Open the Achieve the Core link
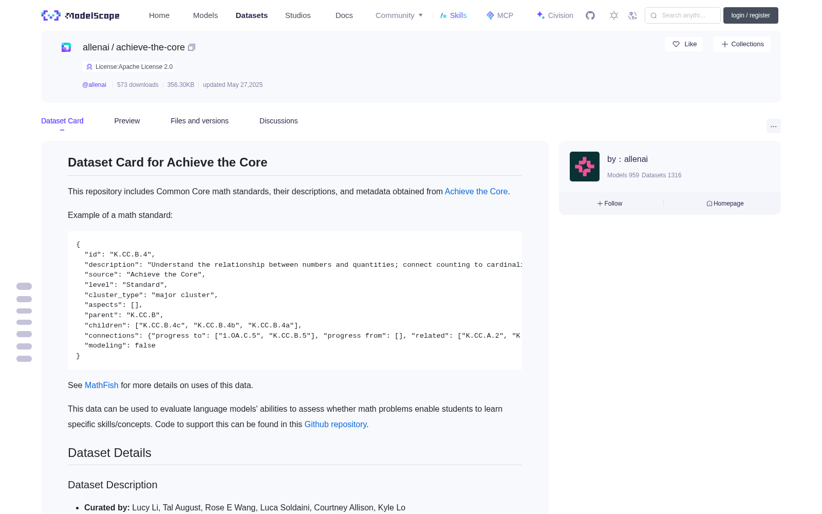 (476, 191)
